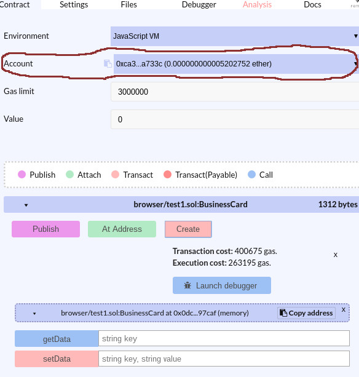Viewport: 359px width, 377px height.
Task: Click the At Address button
Action: pyautogui.click(x=122, y=229)
